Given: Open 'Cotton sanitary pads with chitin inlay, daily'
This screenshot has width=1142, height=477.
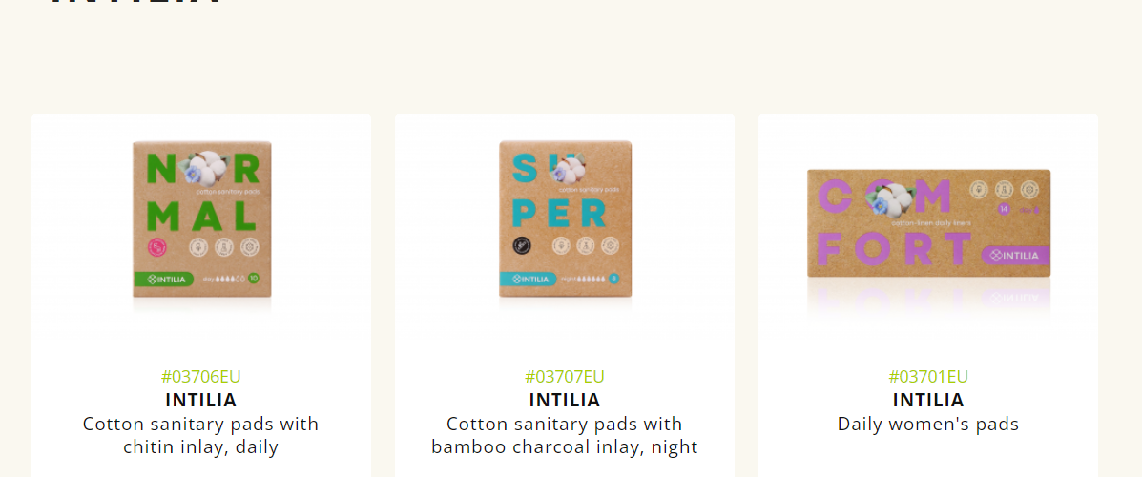Looking at the screenshot, I should tap(201, 435).
